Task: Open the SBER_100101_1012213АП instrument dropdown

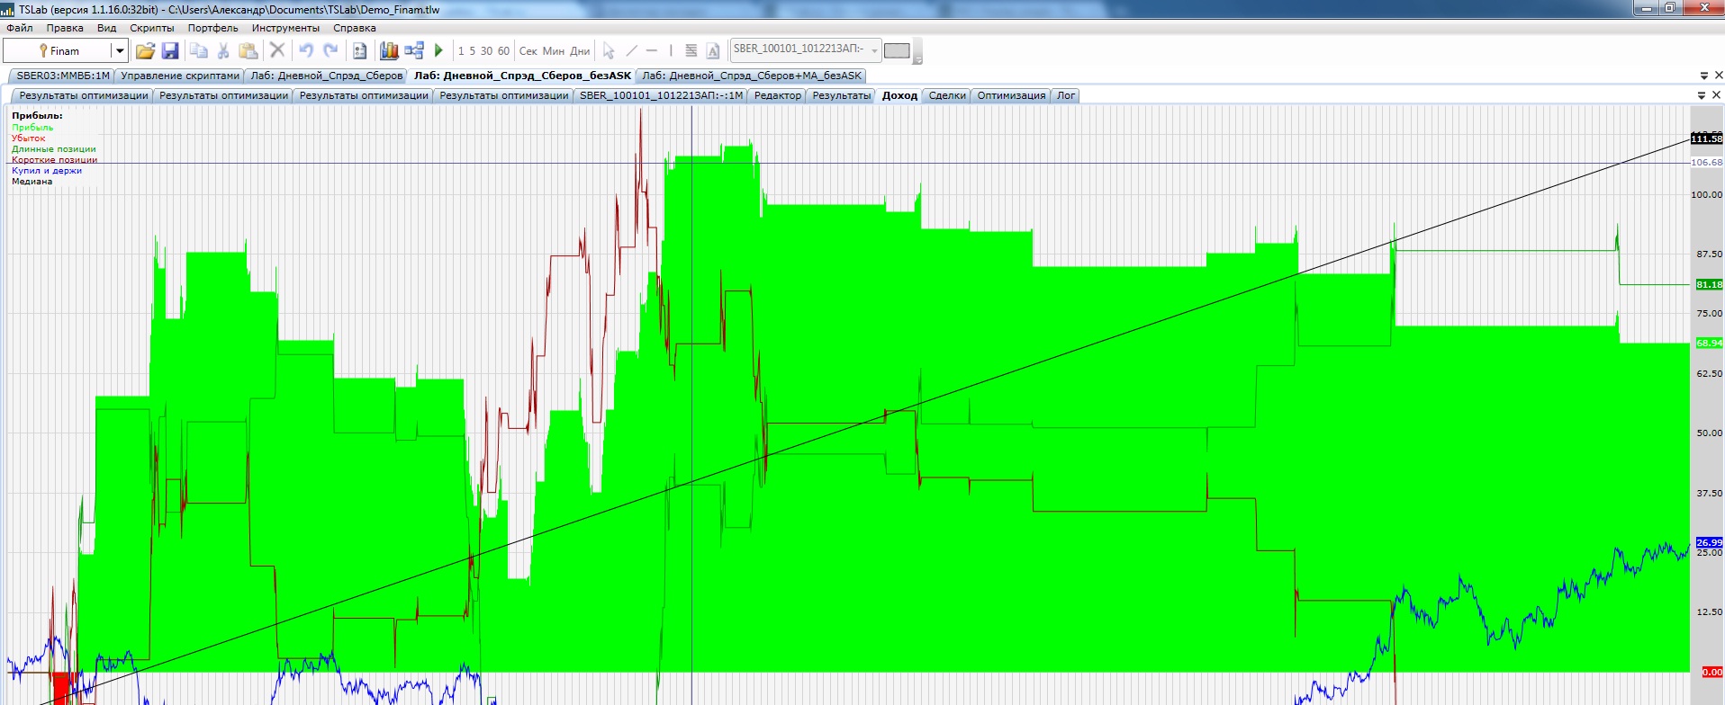Action: click(x=874, y=50)
